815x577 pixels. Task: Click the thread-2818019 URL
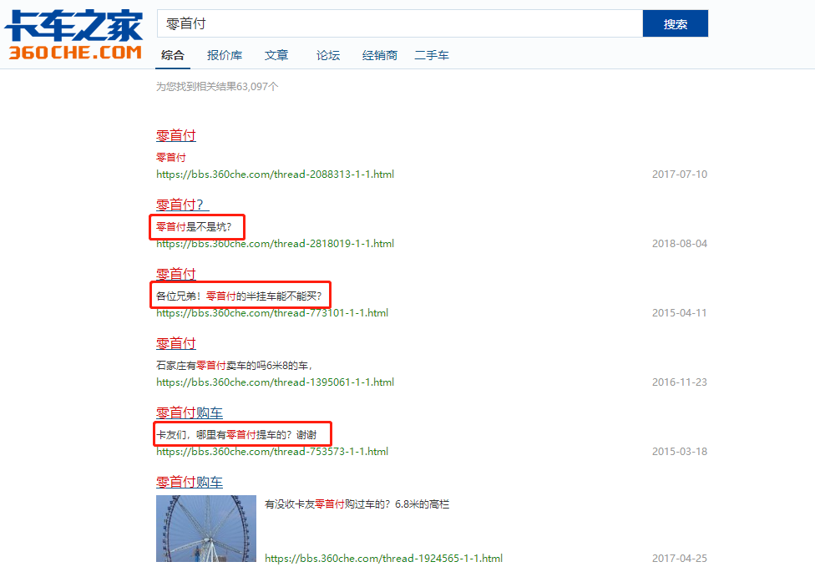[275, 243]
